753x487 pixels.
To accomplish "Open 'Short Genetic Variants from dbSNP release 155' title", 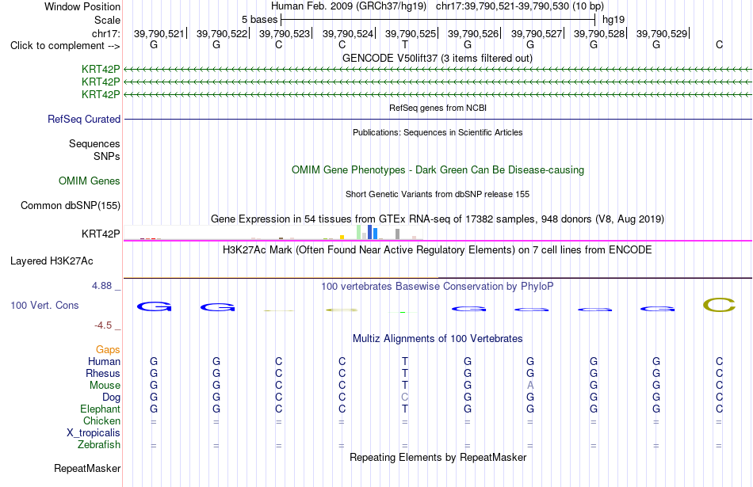I will [x=438, y=194].
